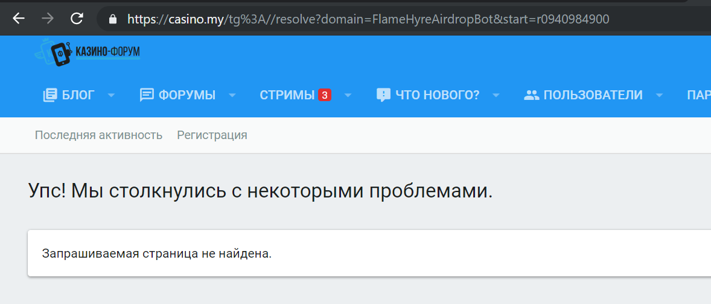Click the browser back arrow

19,19
